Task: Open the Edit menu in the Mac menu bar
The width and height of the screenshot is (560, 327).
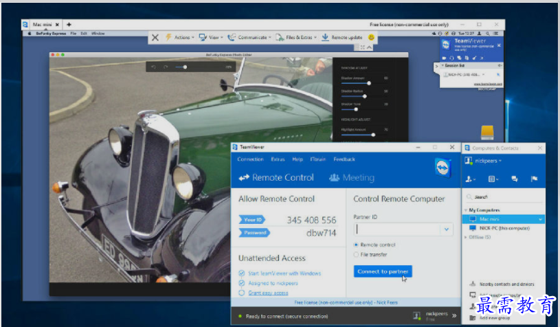Action: pos(84,34)
